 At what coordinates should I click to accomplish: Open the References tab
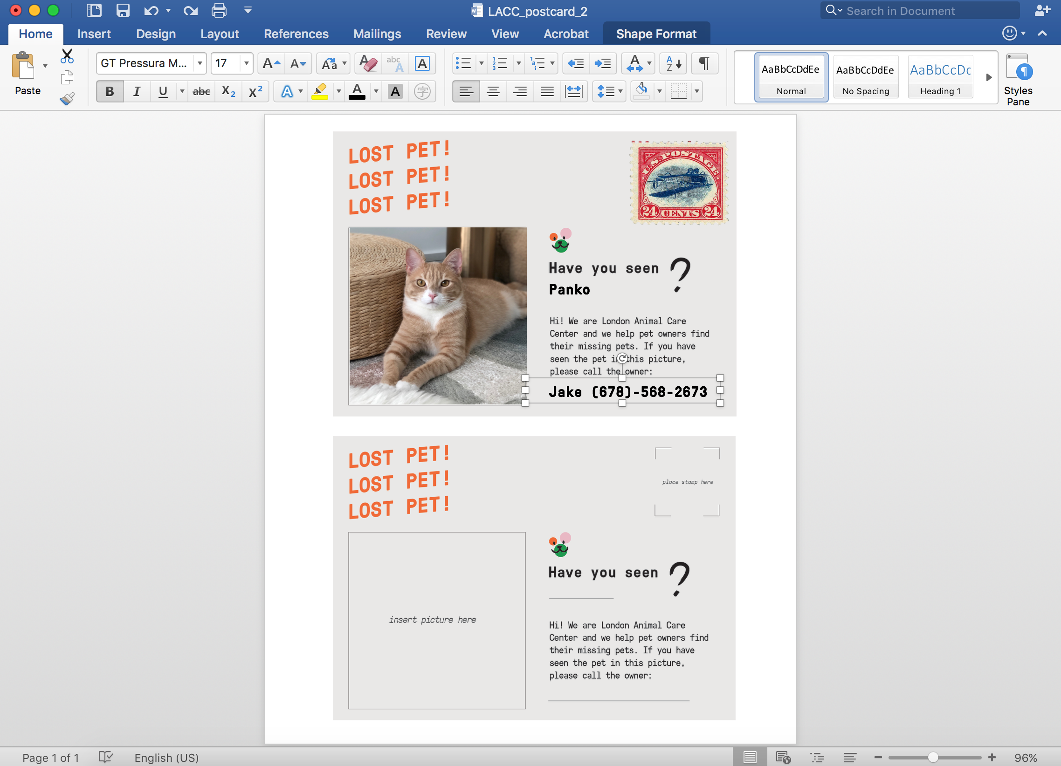point(296,34)
